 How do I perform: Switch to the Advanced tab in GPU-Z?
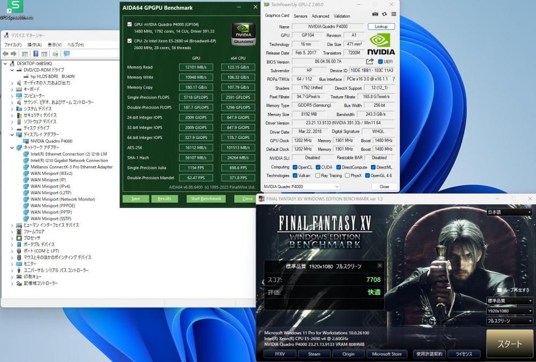[321, 16]
